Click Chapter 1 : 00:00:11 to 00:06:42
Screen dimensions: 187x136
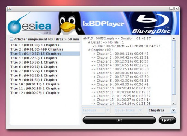click(120, 54)
